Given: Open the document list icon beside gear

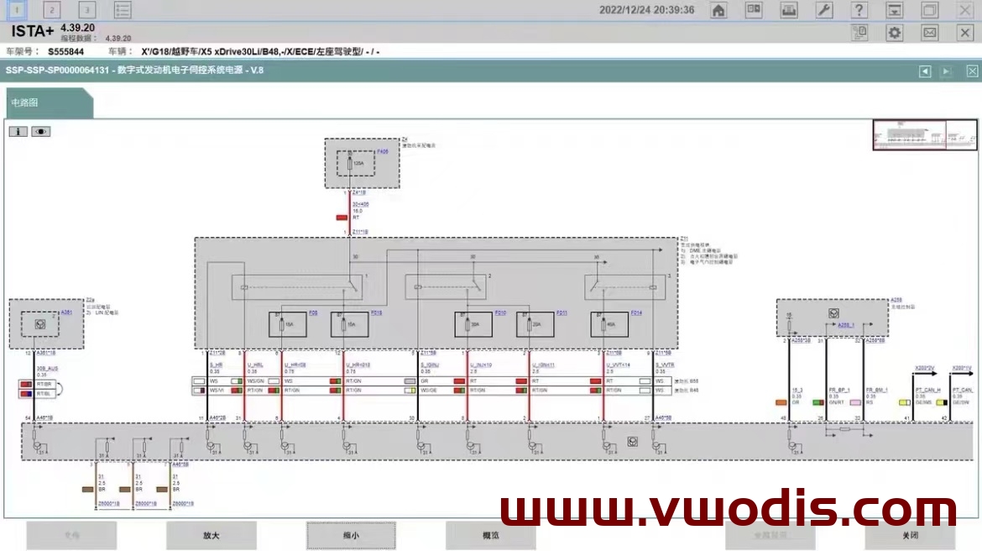Looking at the screenshot, I should (x=859, y=33).
